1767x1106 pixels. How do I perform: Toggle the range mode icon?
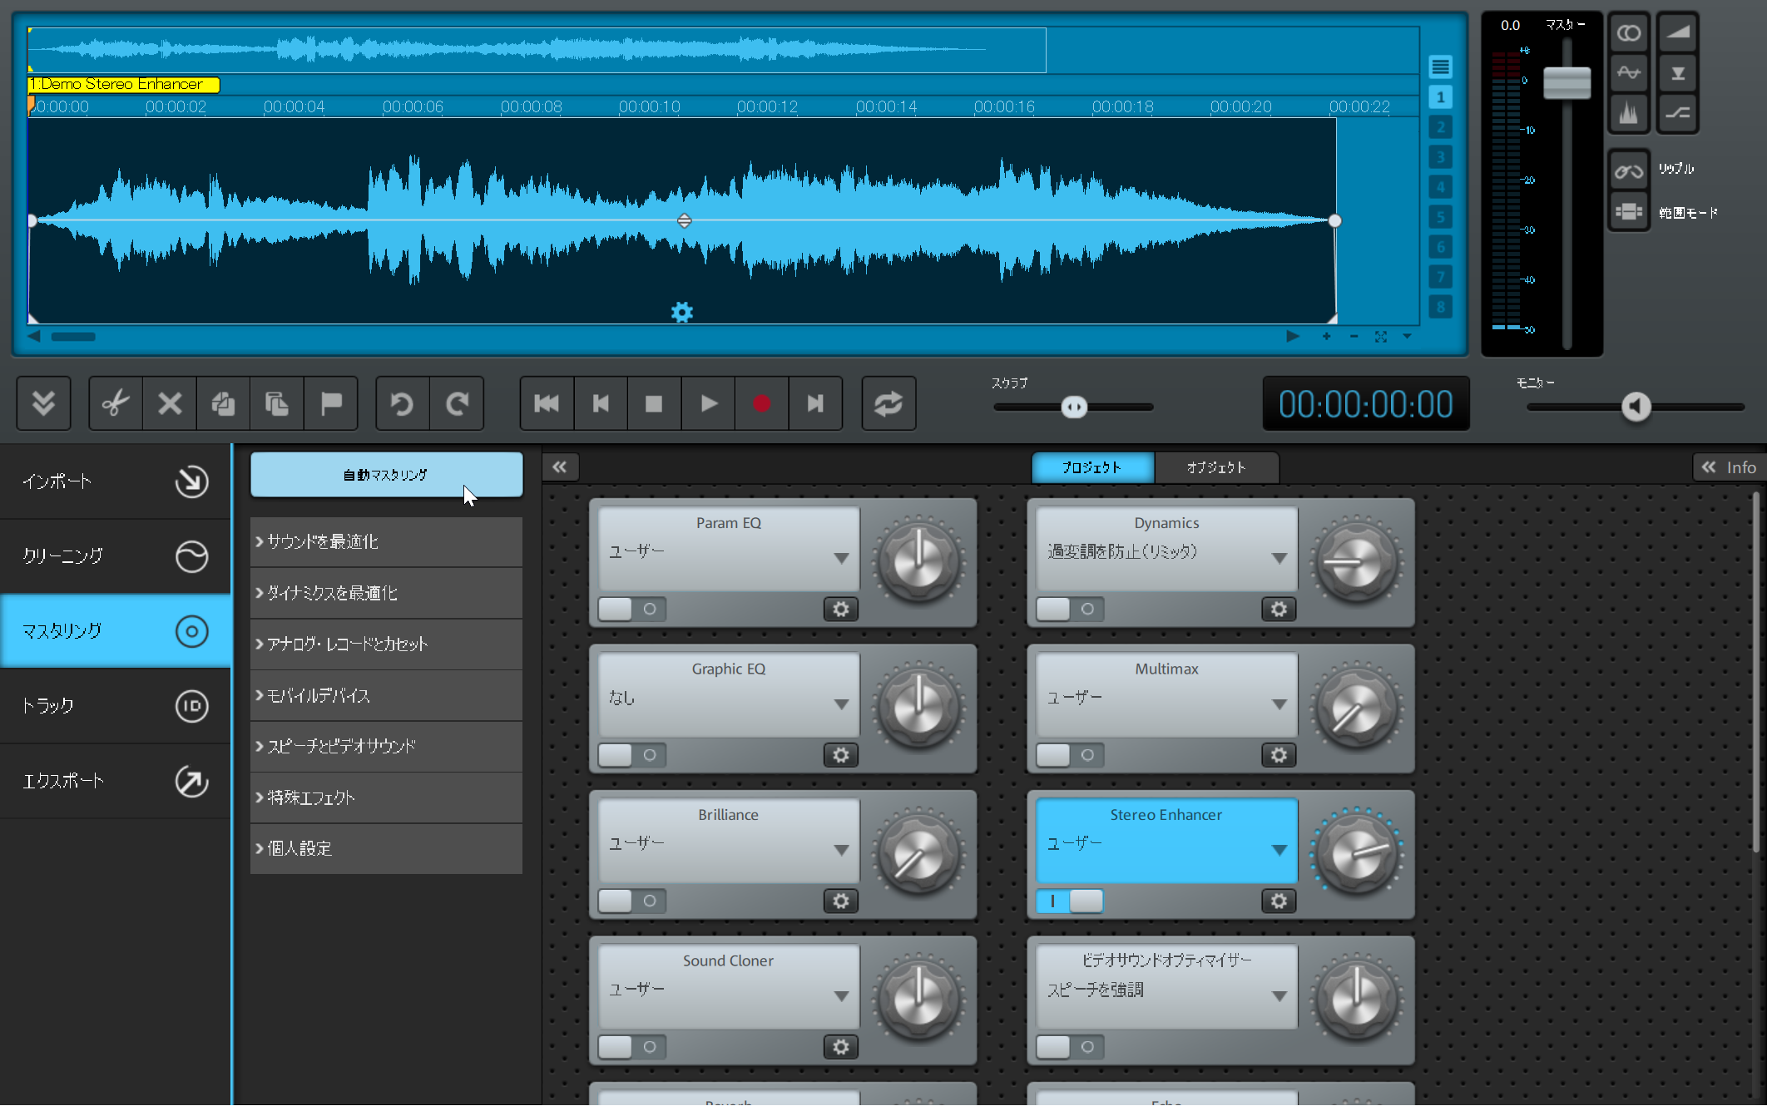1629,212
